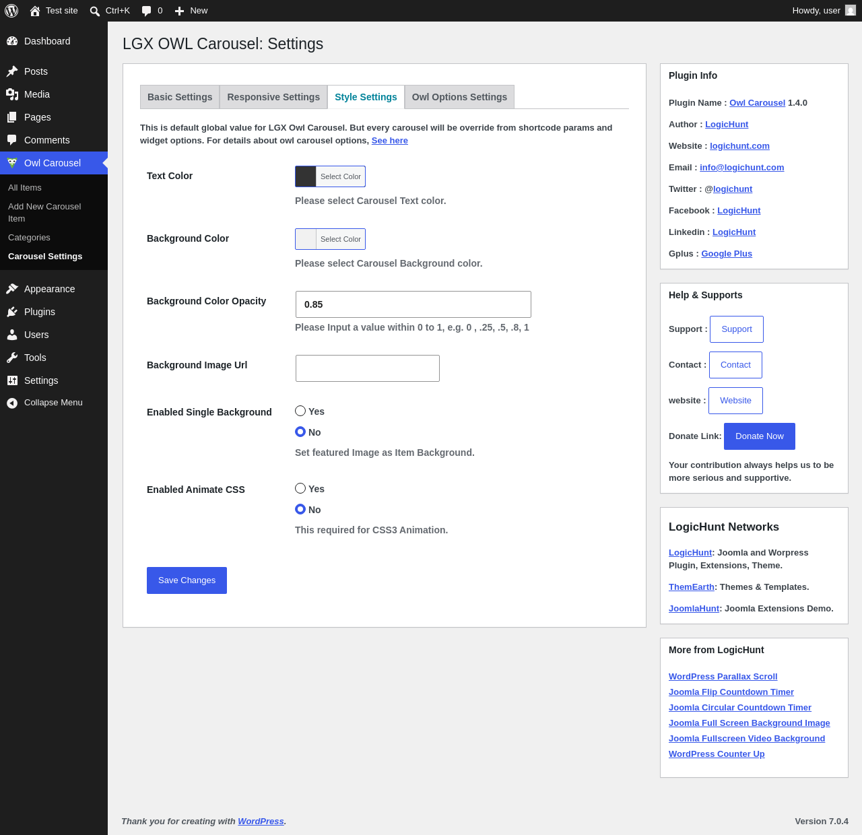Screen dimensions: 862x835
Task: Open the JoomlaHunt link
Action: pyautogui.click(x=694, y=609)
